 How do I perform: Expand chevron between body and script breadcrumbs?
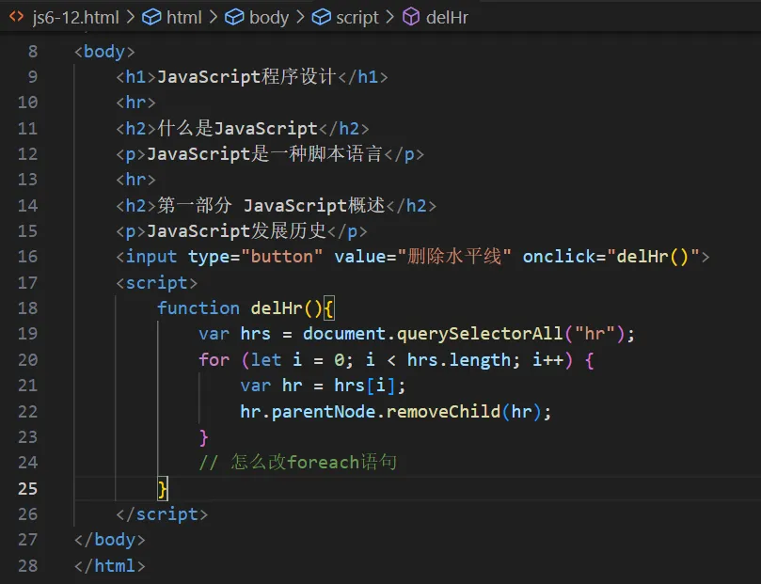[300, 18]
